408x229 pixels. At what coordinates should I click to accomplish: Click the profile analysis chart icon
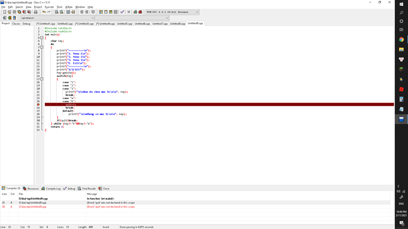(135, 12)
